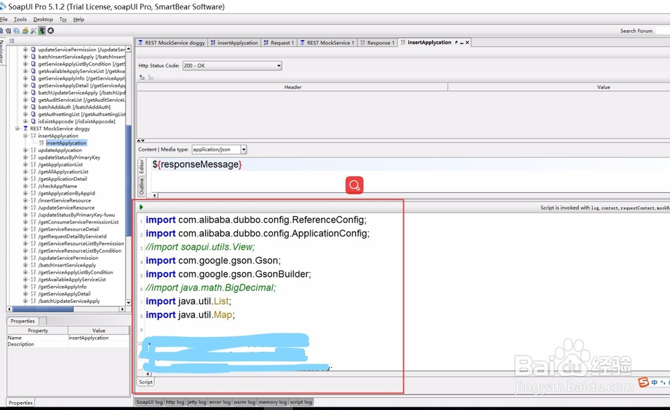
Task: Open the memory log tab
Action: [273, 402]
